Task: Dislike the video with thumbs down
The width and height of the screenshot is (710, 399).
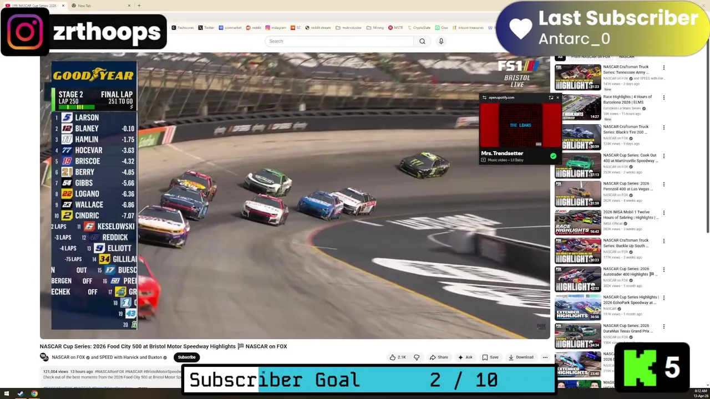Action: coord(417,357)
